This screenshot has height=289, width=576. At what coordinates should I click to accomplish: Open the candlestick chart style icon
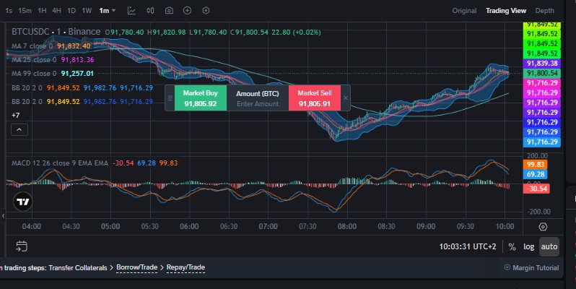coord(150,11)
